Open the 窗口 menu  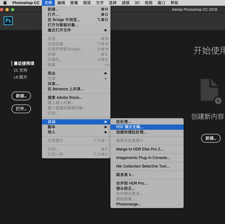coord(161,3)
